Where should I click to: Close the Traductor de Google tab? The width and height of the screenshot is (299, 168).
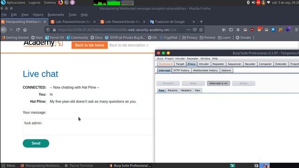click(194, 22)
